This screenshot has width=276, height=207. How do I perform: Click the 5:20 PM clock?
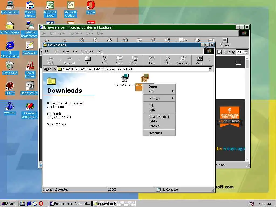coord(265,204)
